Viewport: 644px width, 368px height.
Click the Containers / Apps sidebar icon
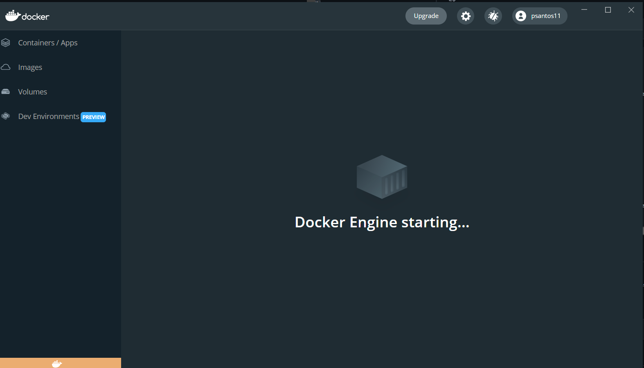(6, 43)
